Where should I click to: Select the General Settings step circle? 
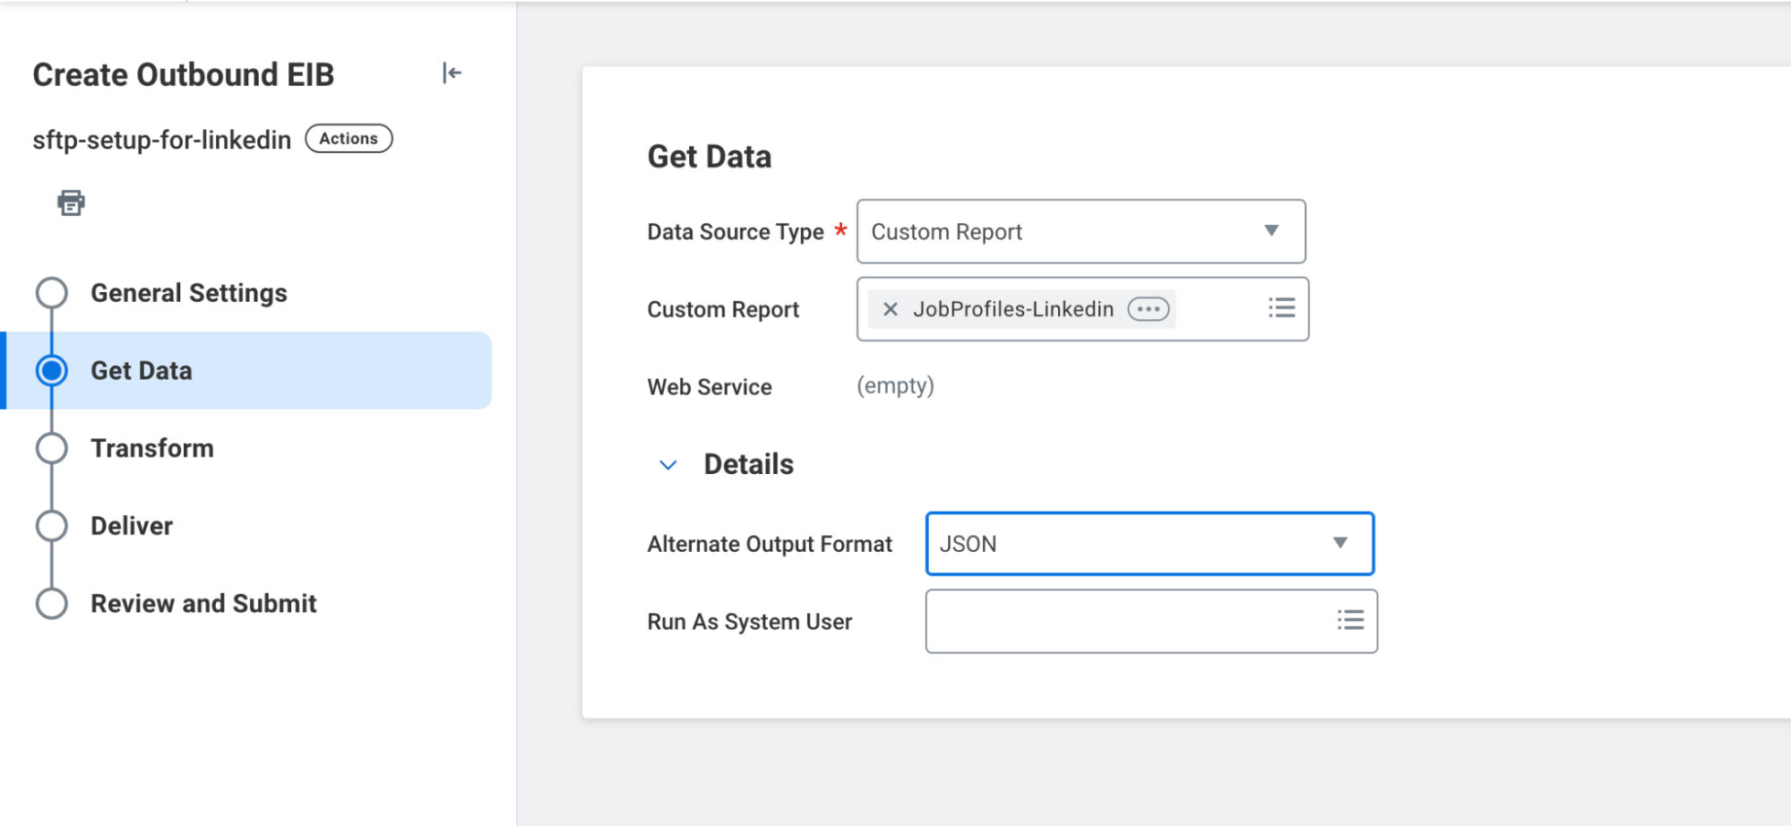(x=52, y=293)
